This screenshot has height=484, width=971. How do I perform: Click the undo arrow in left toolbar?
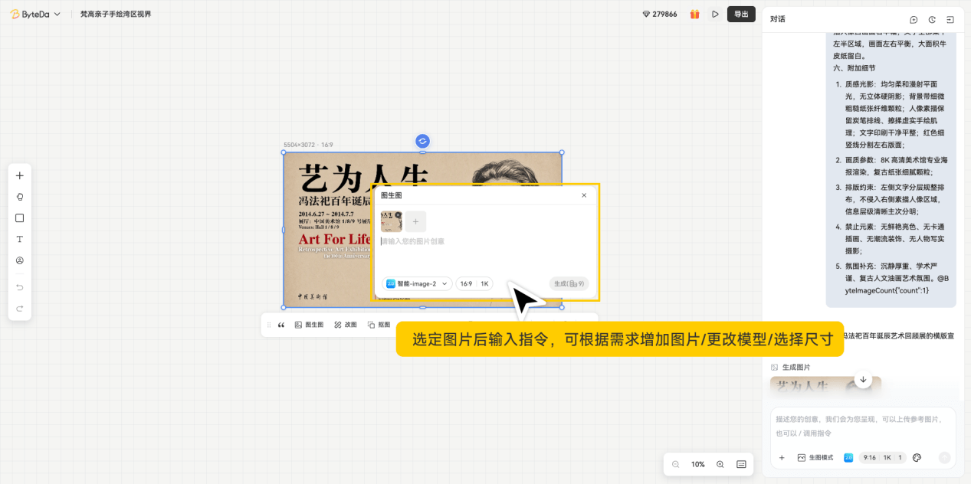(20, 287)
